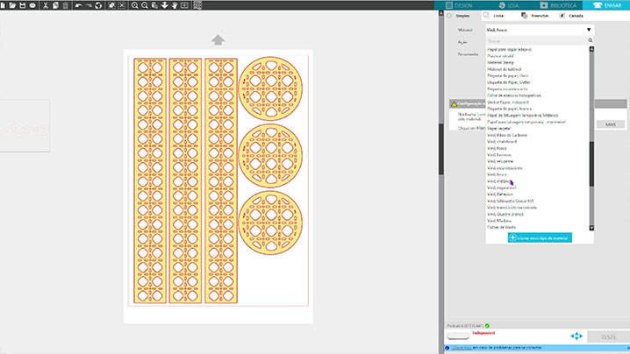Click the add new material type button
Screen dimensions: 630x354
pyautogui.click(x=539, y=237)
